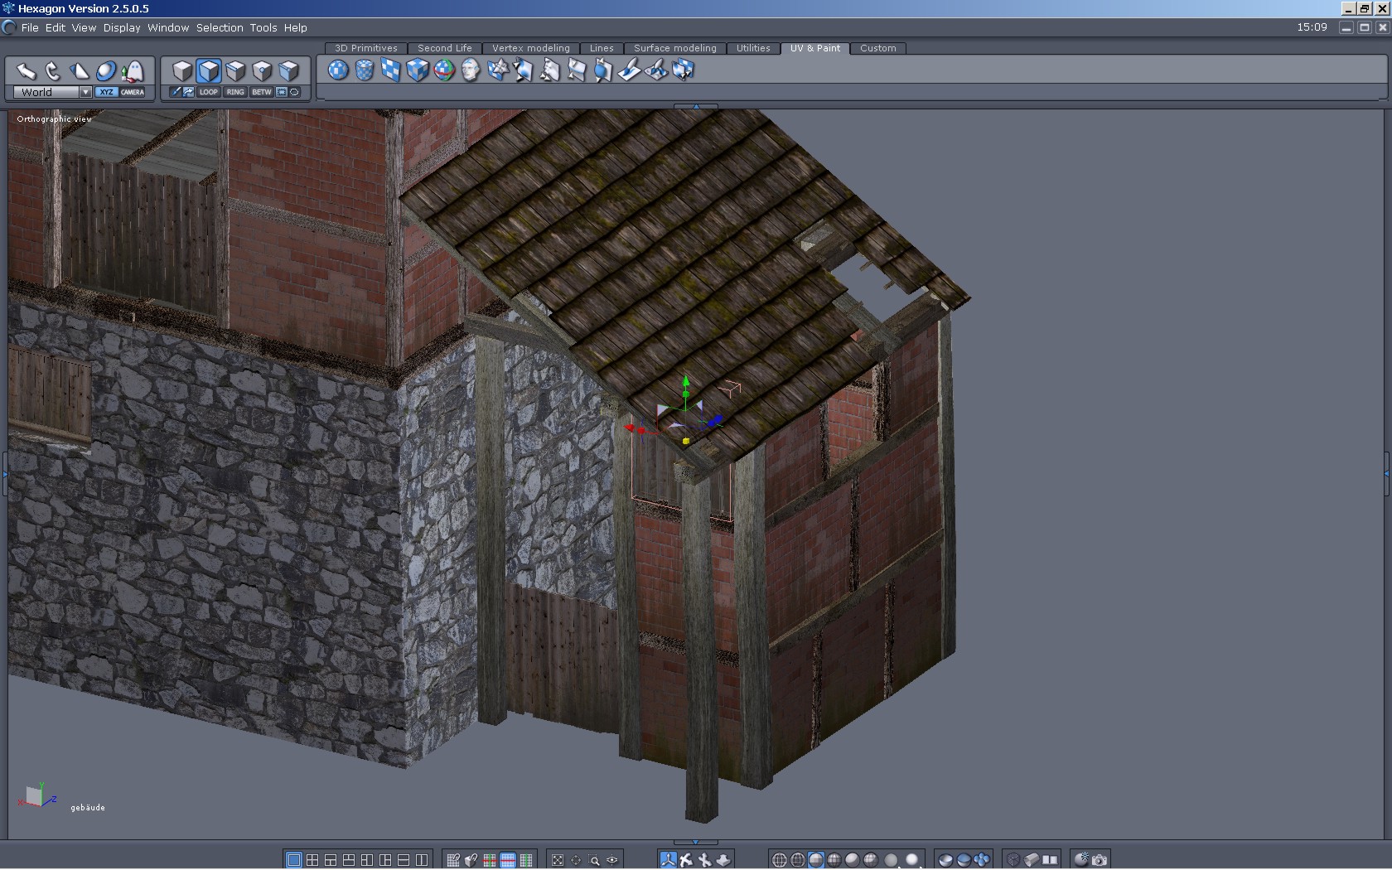1392x870 pixels.
Task: Expand the right side panel handle
Action: 1387,474
